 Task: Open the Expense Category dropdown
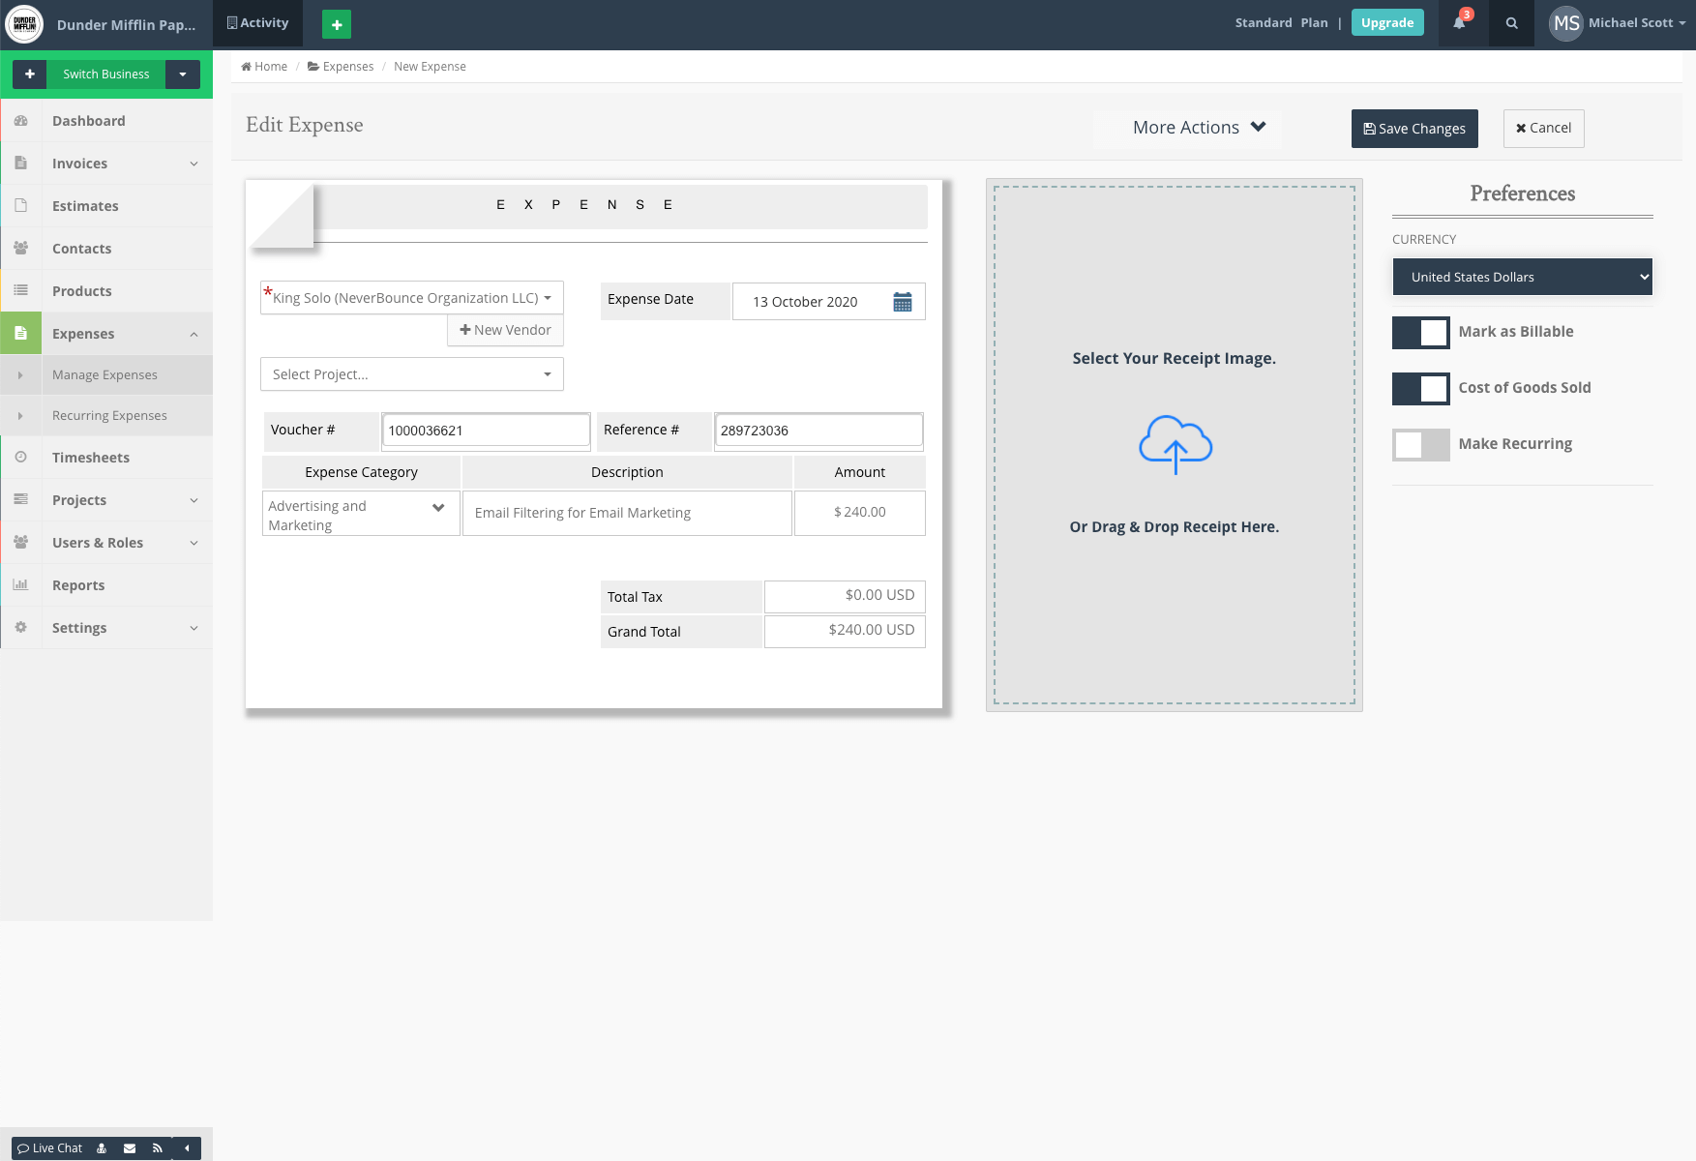pyautogui.click(x=361, y=514)
